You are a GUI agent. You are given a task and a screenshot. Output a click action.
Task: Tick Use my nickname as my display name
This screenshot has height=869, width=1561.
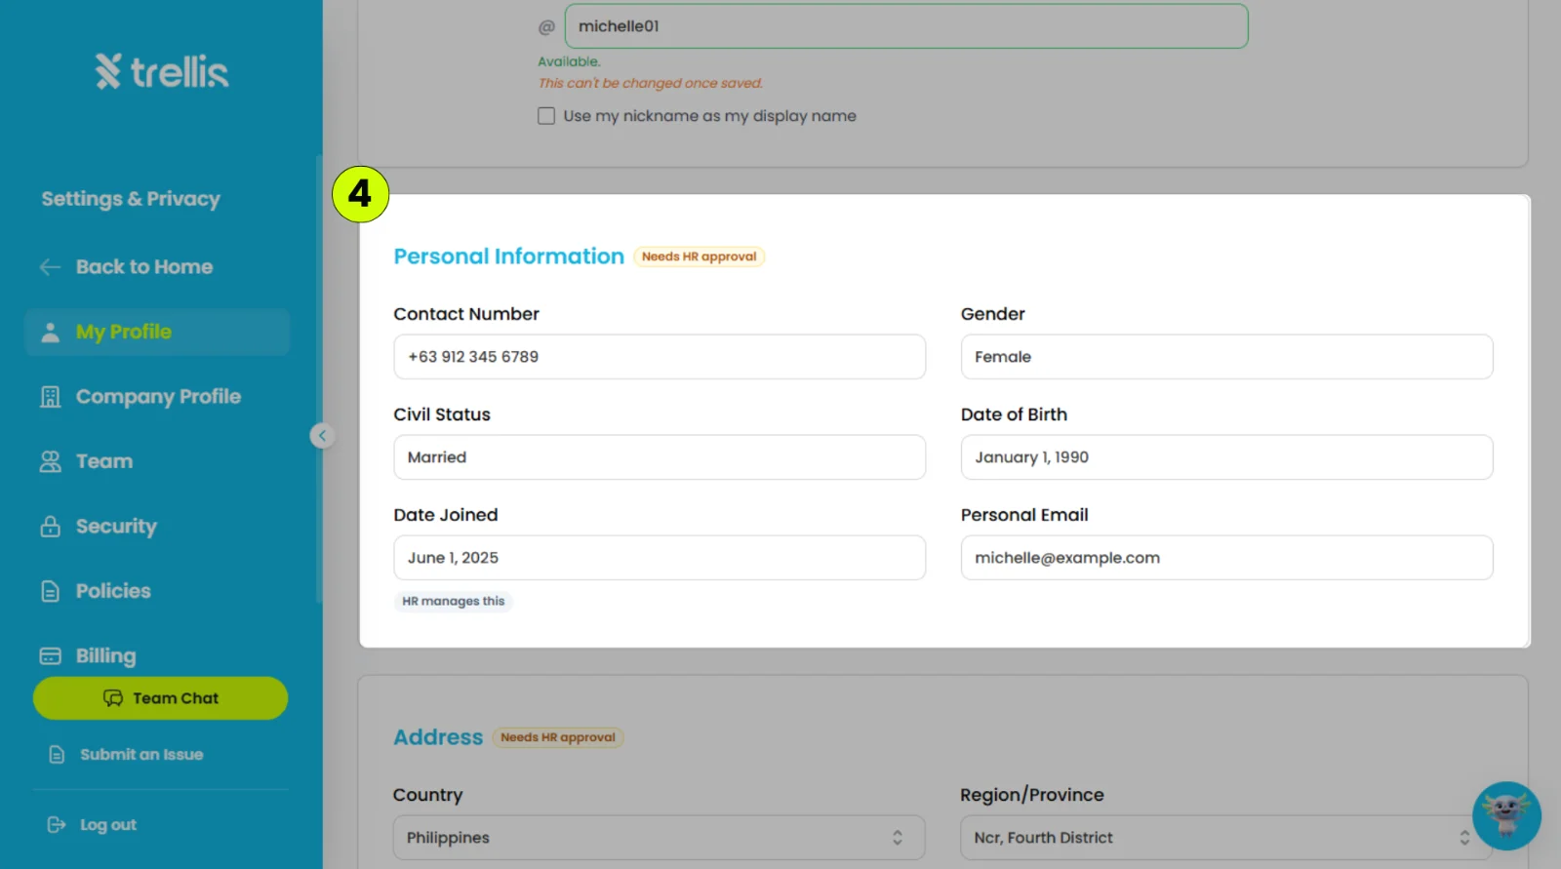(546, 116)
